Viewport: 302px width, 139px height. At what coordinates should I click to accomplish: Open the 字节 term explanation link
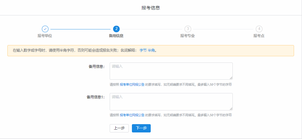click(143, 51)
